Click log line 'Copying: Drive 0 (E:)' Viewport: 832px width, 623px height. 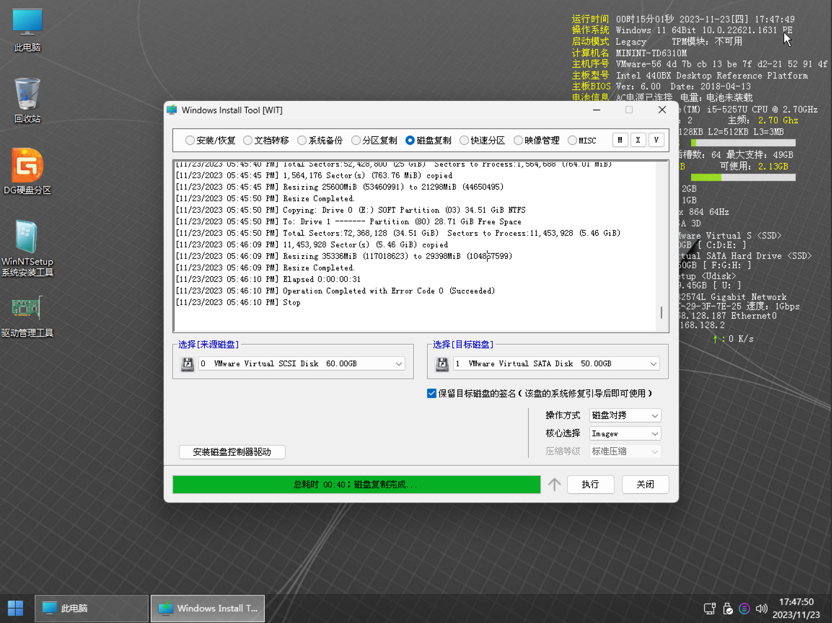(x=350, y=210)
